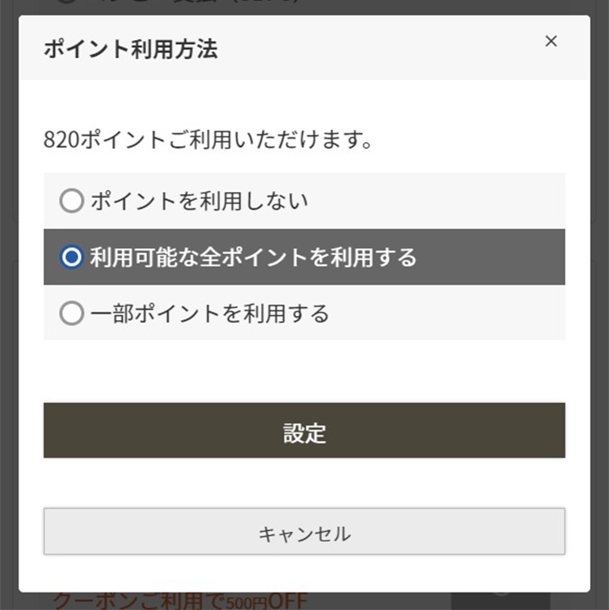
Task: Click the dark button beside the coupon text
Action: pos(500,600)
